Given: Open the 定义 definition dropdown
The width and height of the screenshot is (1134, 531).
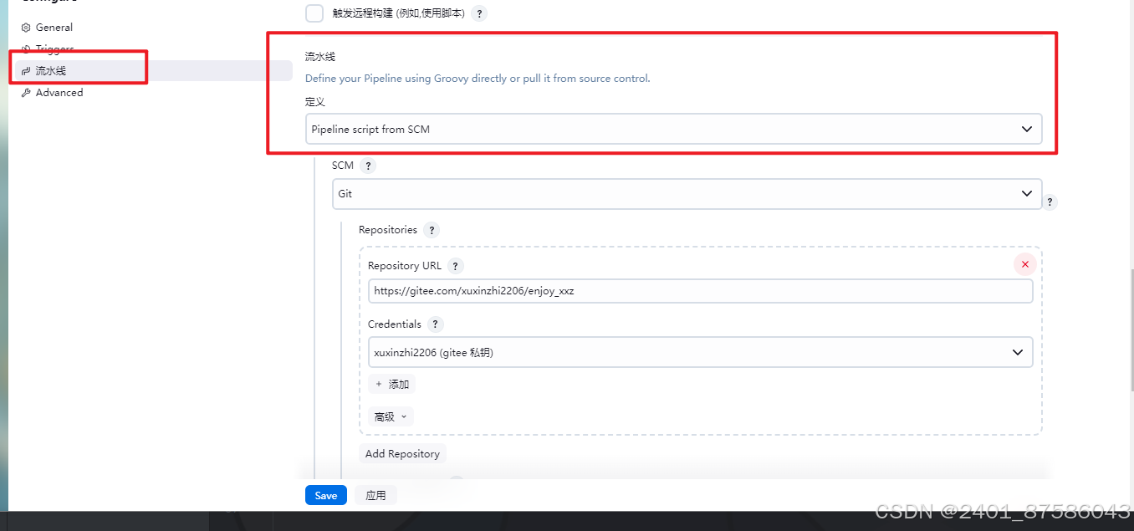Looking at the screenshot, I should (x=674, y=129).
